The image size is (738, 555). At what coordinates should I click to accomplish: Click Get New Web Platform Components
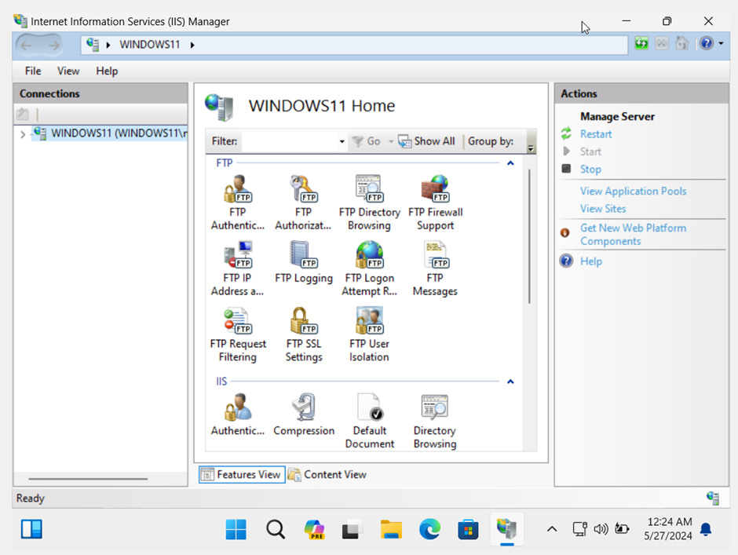[633, 235]
